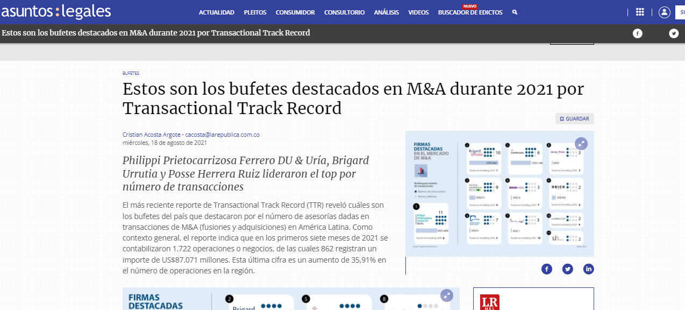Click the Asuntos Legales logo
Image resolution: width=685 pixels, height=310 pixels.
pos(56,12)
